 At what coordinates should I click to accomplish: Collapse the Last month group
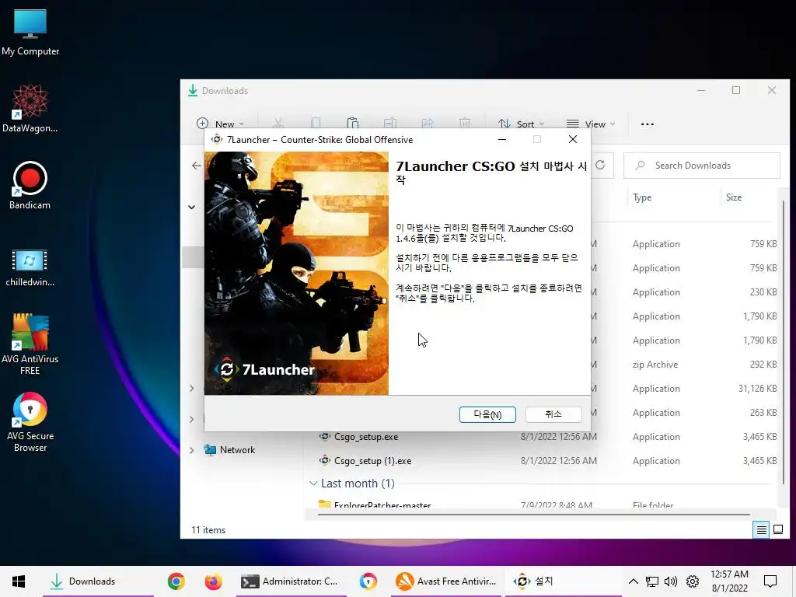pyautogui.click(x=314, y=484)
